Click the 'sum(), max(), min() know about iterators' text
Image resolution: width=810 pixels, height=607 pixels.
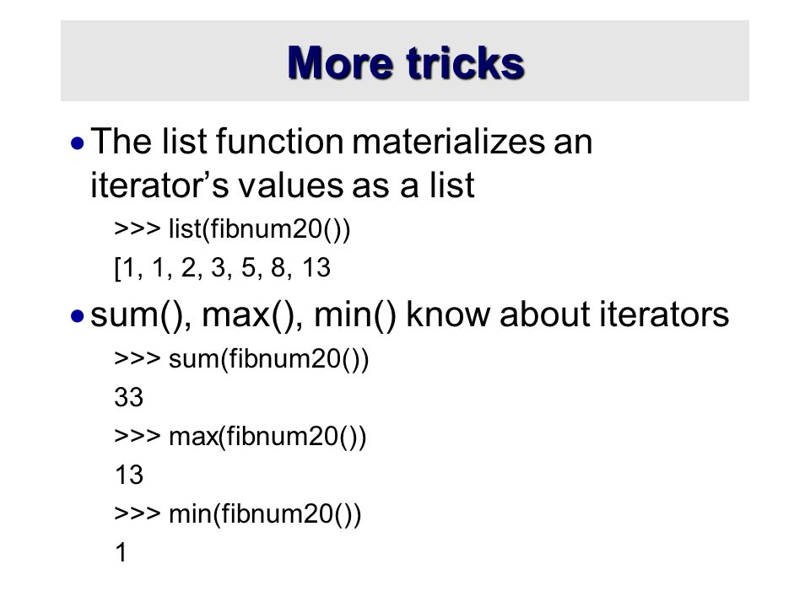(410, 314)
